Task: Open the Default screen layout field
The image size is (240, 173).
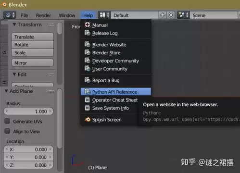Action: click(135, 15)
